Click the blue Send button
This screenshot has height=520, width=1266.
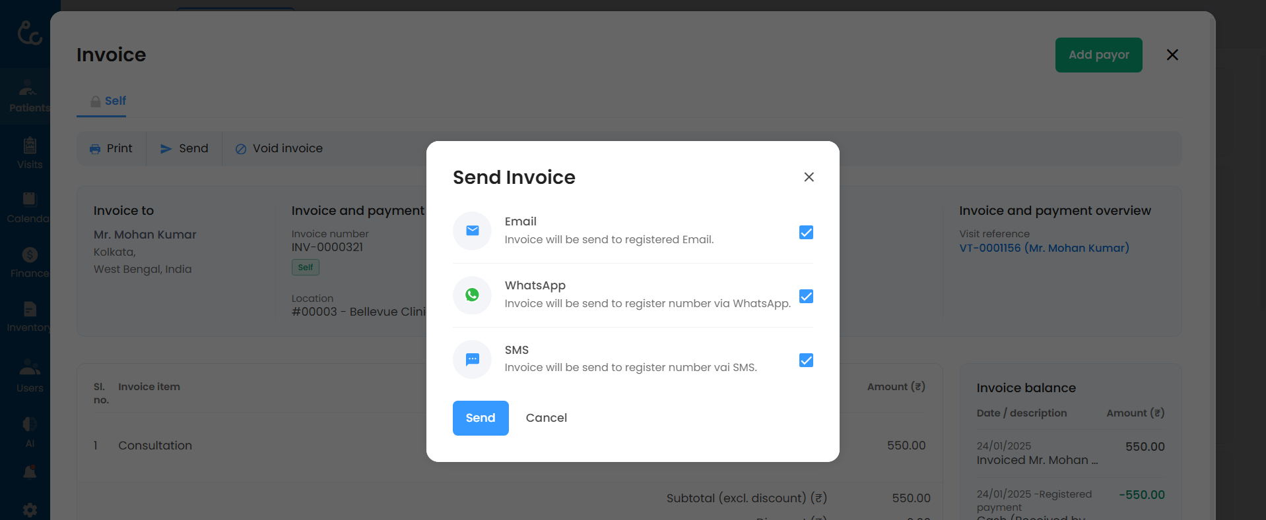tap(480, 418)
